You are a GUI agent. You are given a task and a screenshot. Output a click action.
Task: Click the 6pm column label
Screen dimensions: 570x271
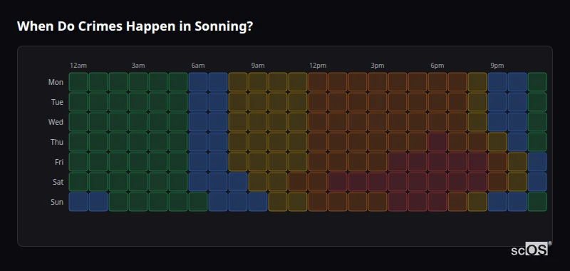(x=437, y=66)
